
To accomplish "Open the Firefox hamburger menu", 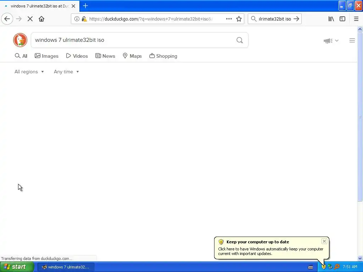I will [356, 19].
